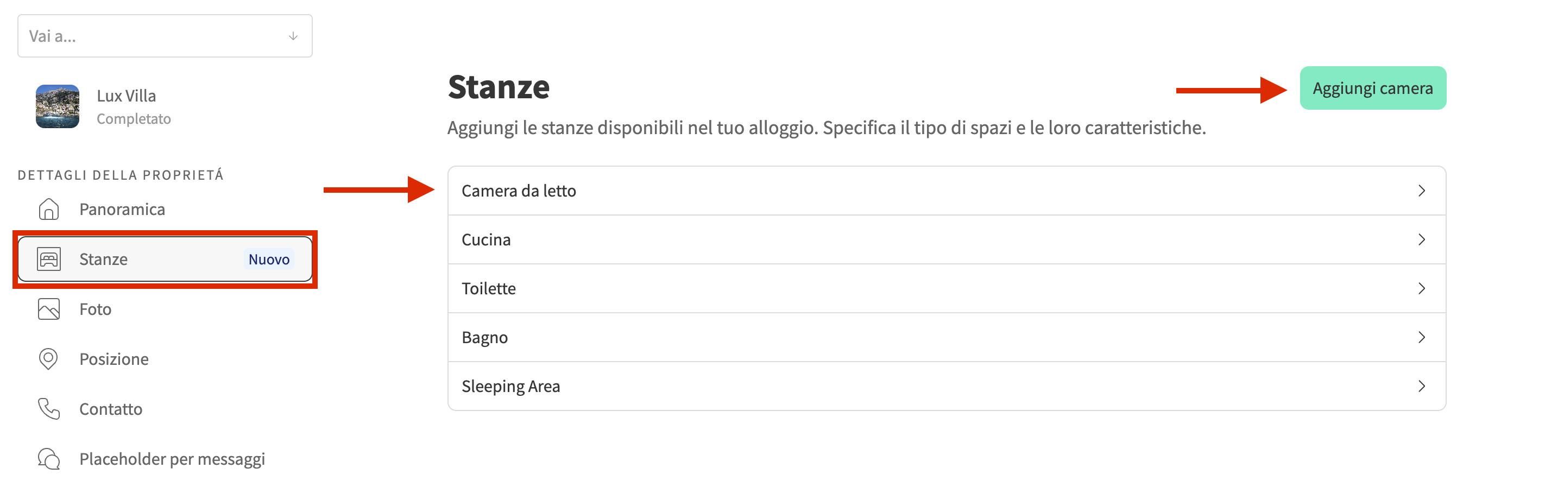This screenshot has height=493, width=1564.
Task: Click the Lux Villa property thumbnail
Action: 58,106
